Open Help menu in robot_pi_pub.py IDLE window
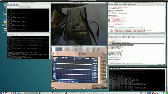 (134, 5)
